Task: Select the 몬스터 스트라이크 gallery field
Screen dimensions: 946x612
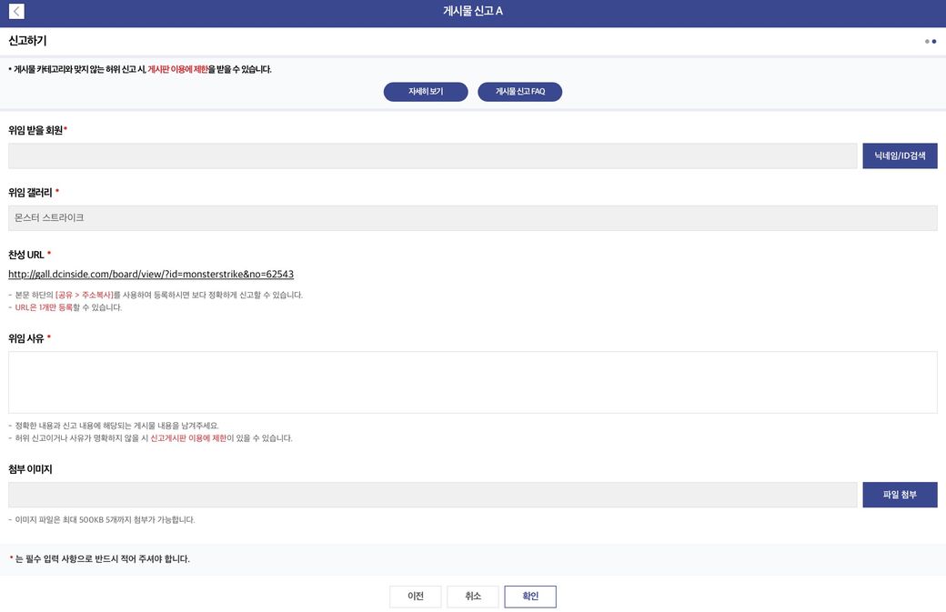Action: [473, 217]
